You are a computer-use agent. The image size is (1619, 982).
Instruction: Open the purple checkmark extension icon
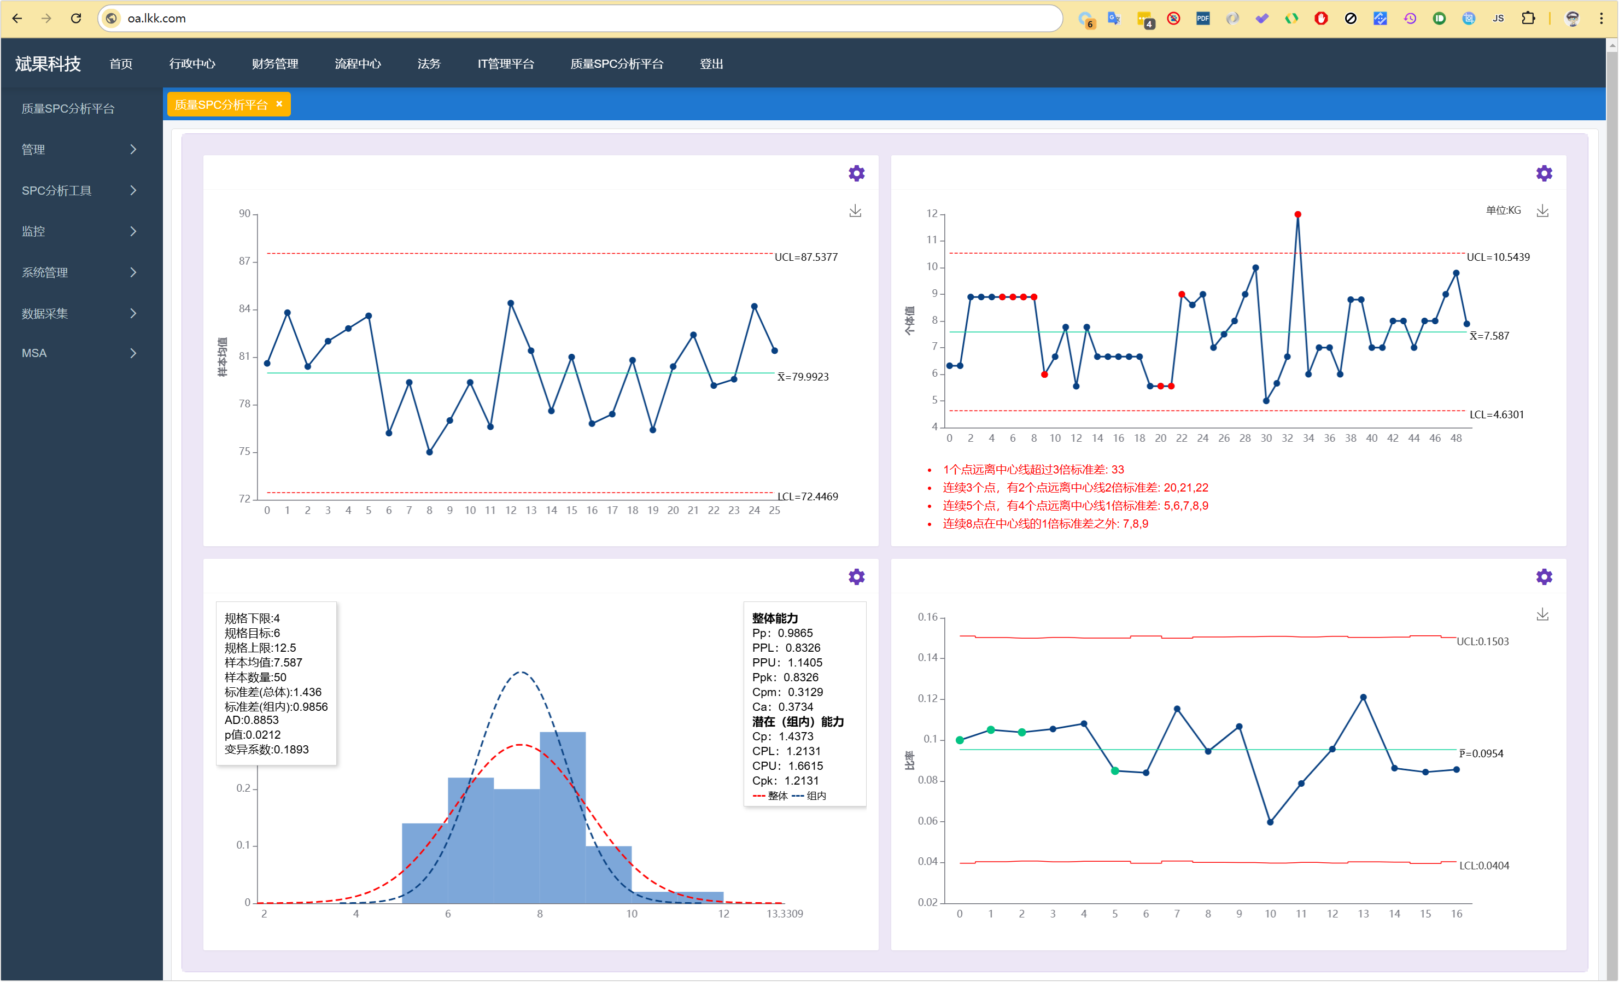pos(1261,19)
